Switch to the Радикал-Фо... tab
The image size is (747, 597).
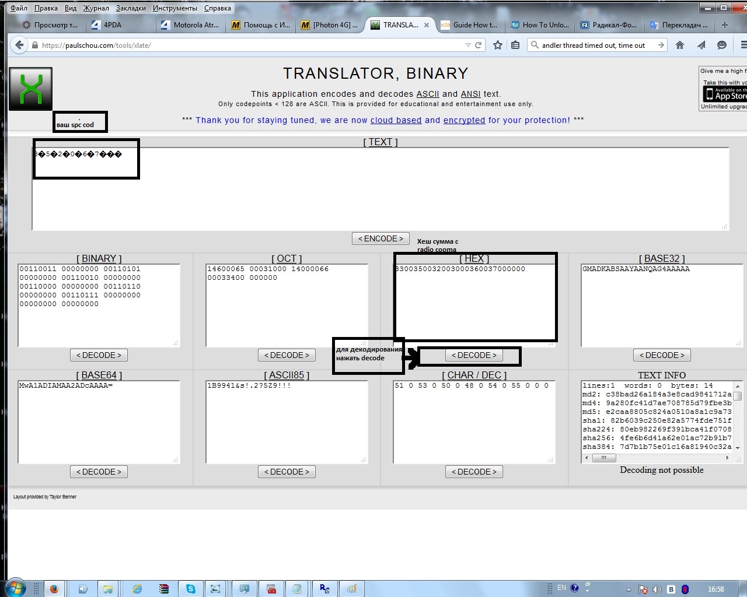tap(610, 25)
